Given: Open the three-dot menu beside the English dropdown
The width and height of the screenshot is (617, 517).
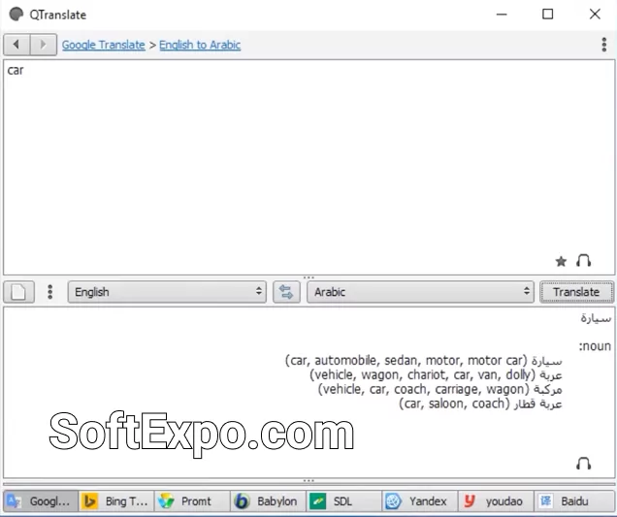Looking at the screenshot, I should (49, 292).
